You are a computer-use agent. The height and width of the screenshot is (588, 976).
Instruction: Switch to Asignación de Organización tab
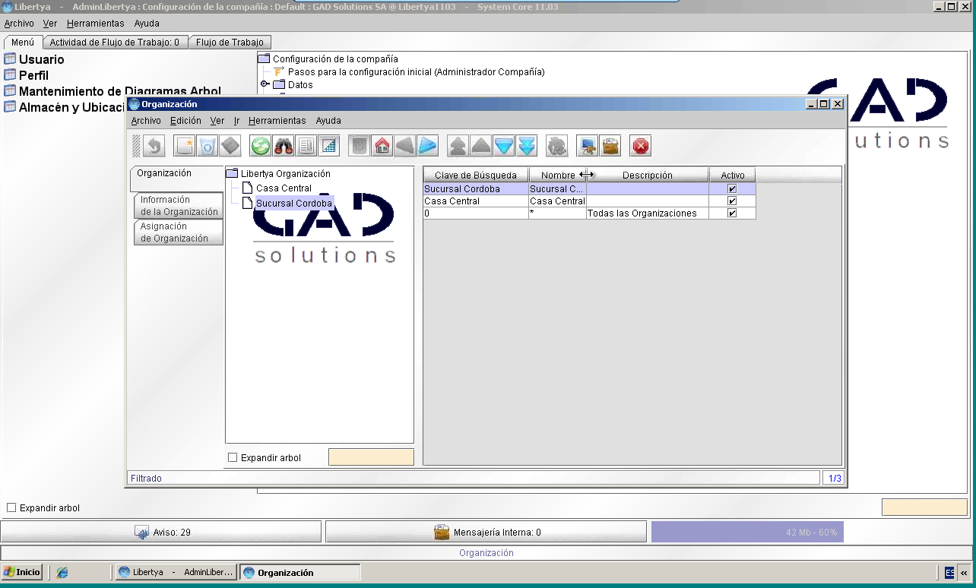(x=179, y=232)
